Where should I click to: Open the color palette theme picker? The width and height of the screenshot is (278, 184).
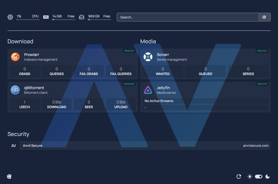[x=9, y=177]
